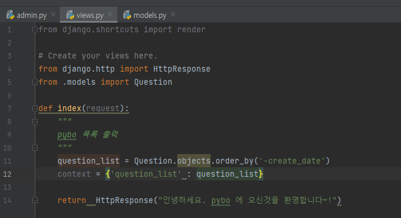Switch to the admin.py tab

point(32,16)
